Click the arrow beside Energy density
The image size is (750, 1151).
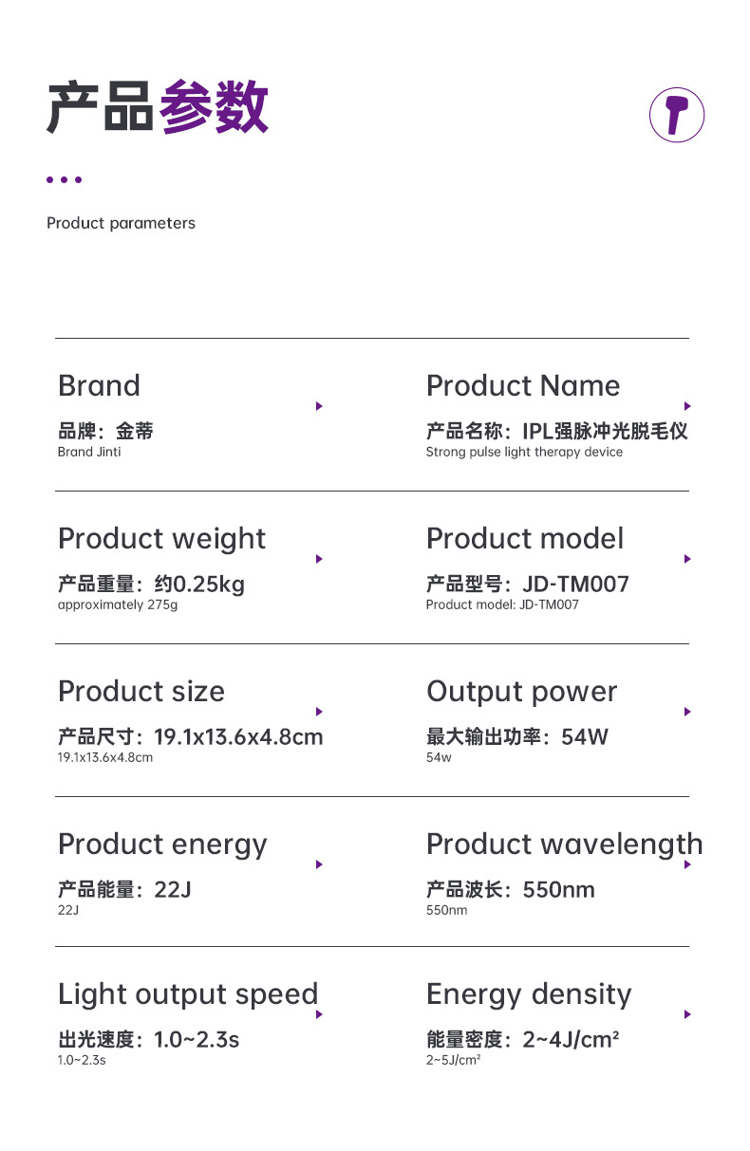[687, 1014]
